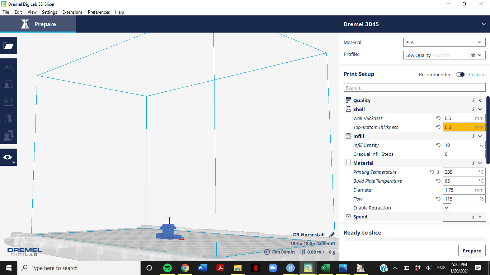Expand the Dremel 3D45 printer selector
The width and height of the screenshot is (490, 275).
484,24
